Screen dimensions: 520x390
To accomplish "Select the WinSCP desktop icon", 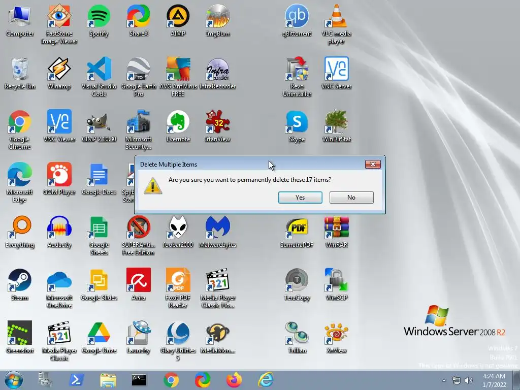I will coord(336,284).
